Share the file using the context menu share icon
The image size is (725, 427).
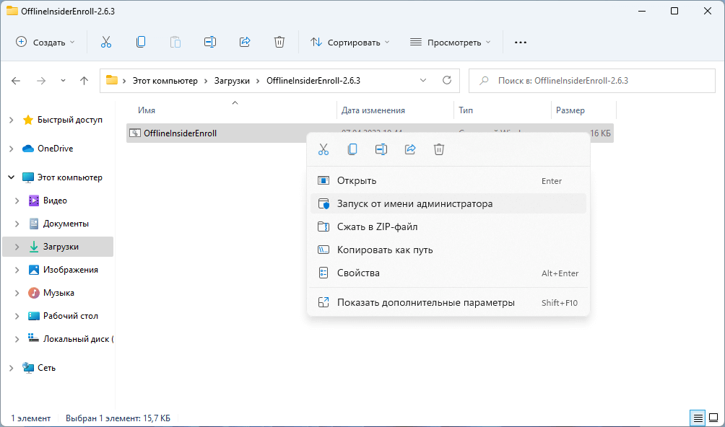(x=410, y=149)
